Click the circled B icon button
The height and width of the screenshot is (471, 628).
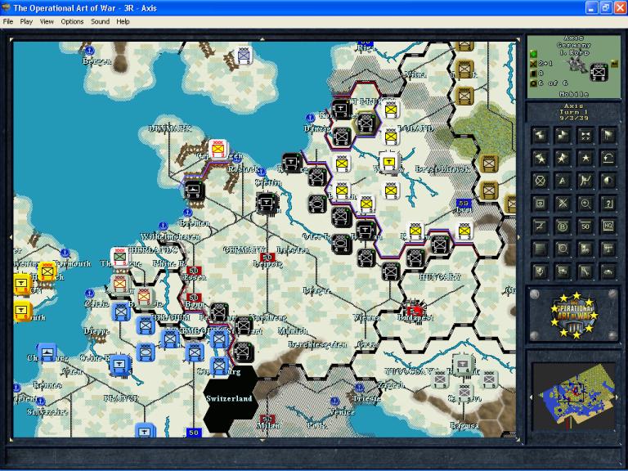click(x=563, y=227)
